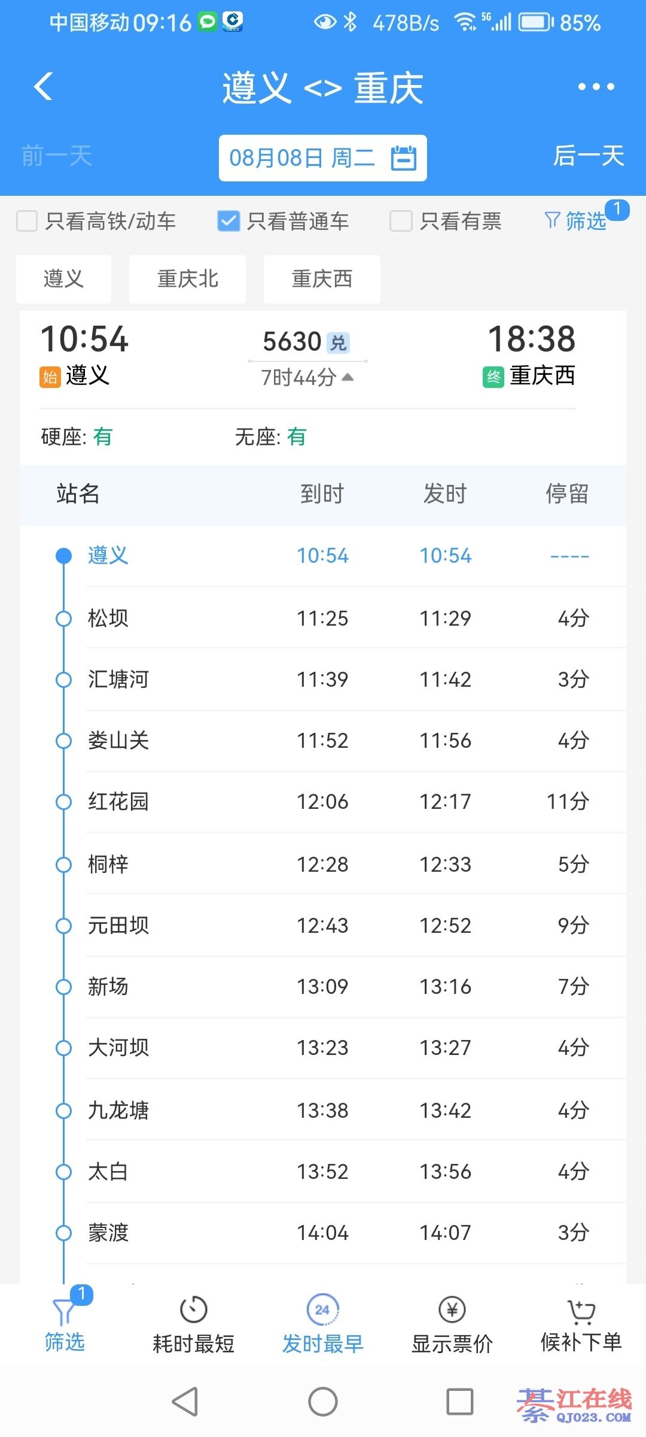Tap the back arrow icon

[44, 87]
